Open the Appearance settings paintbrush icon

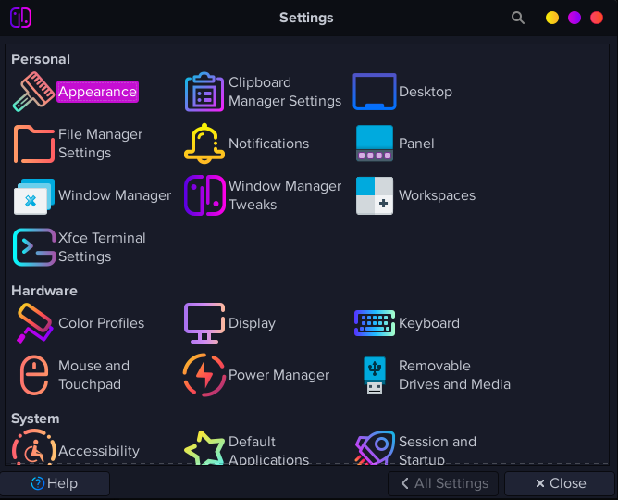point(33,92)
